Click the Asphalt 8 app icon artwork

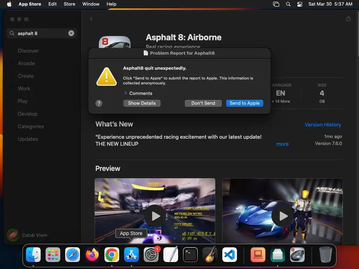(115, 42)
